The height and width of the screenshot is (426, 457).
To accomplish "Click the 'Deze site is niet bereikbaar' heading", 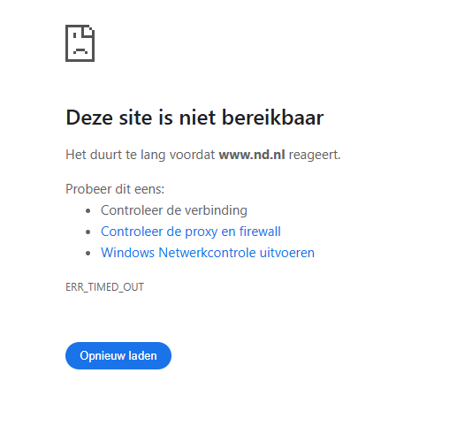I will (194, 118).
